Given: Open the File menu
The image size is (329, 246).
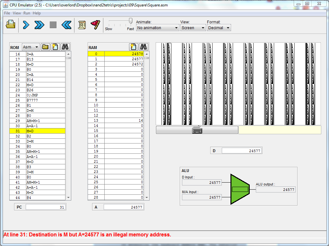Looking at the screenshot, I should 7,13.
